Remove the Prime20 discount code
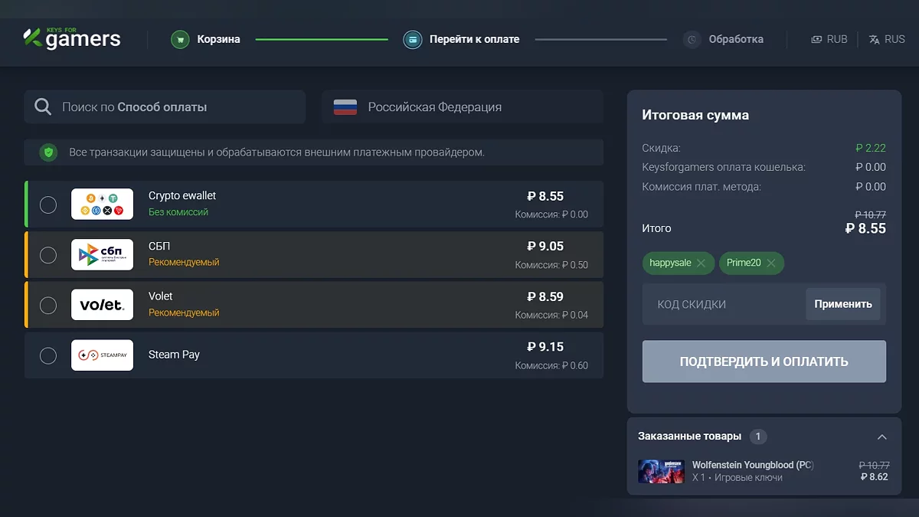Screen dimensions: 919x517 pos(771,263)
